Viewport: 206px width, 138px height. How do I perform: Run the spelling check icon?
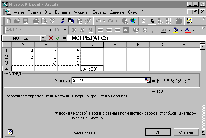[53, 21]
